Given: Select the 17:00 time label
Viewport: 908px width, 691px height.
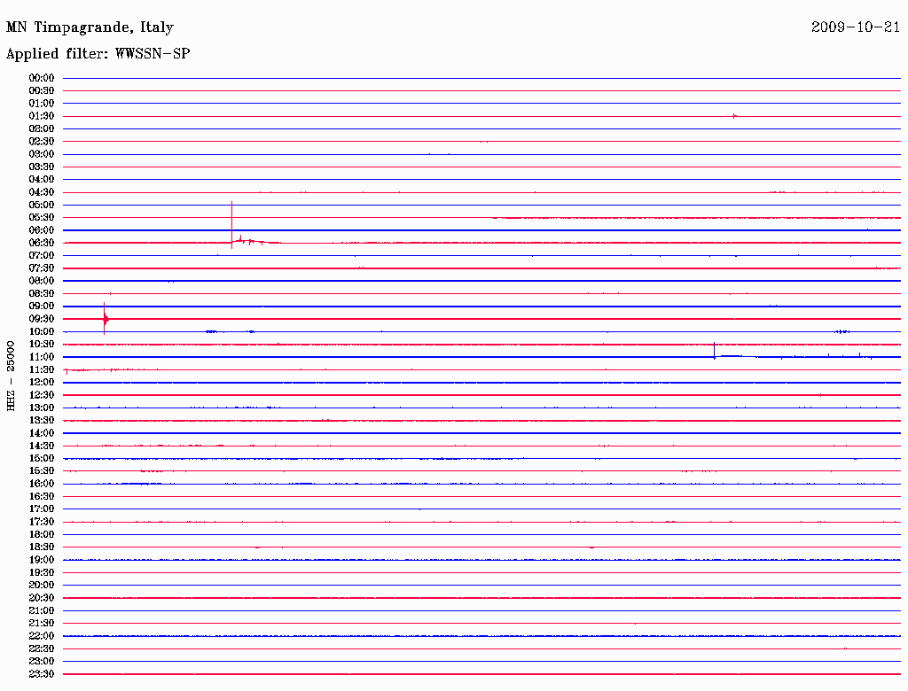Looking at the screenshot, I should [42, 509].
